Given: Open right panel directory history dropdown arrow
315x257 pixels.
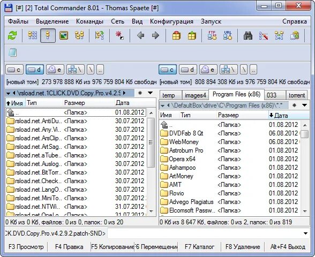Looking at the screenshot, I should (304, 105).
